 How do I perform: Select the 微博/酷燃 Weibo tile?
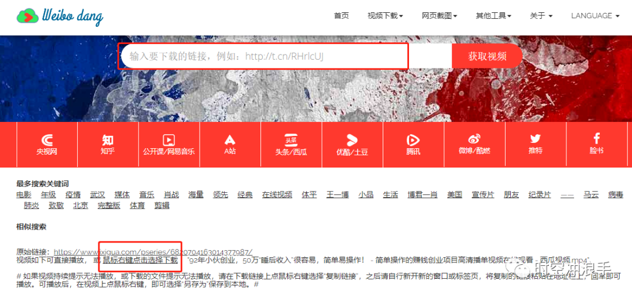[x=475, y=145]
